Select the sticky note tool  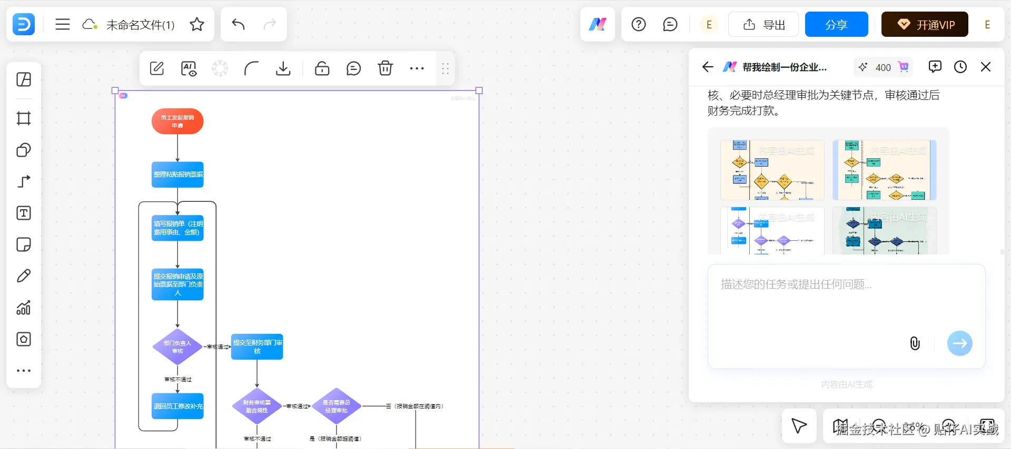[x=24, y=244]
